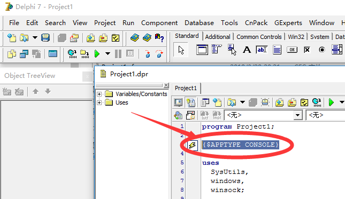345x199 pixels.
Task: Click the Trace Into debug icon
Action: pos(148,54)
